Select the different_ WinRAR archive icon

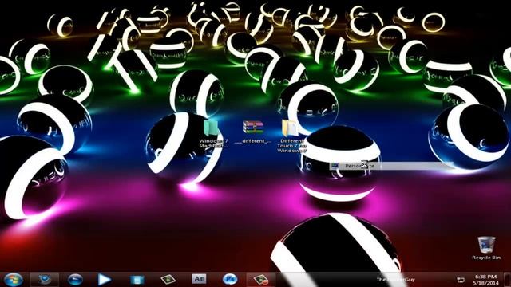253,132
